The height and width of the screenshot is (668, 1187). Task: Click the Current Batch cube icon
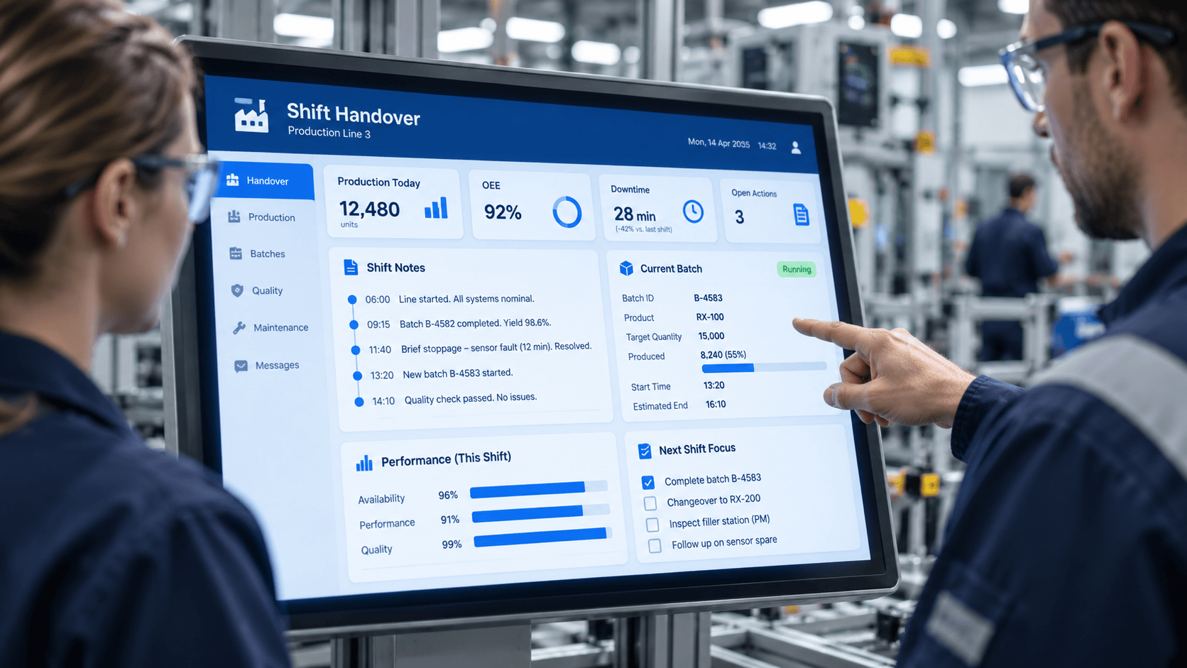[626, 268]
